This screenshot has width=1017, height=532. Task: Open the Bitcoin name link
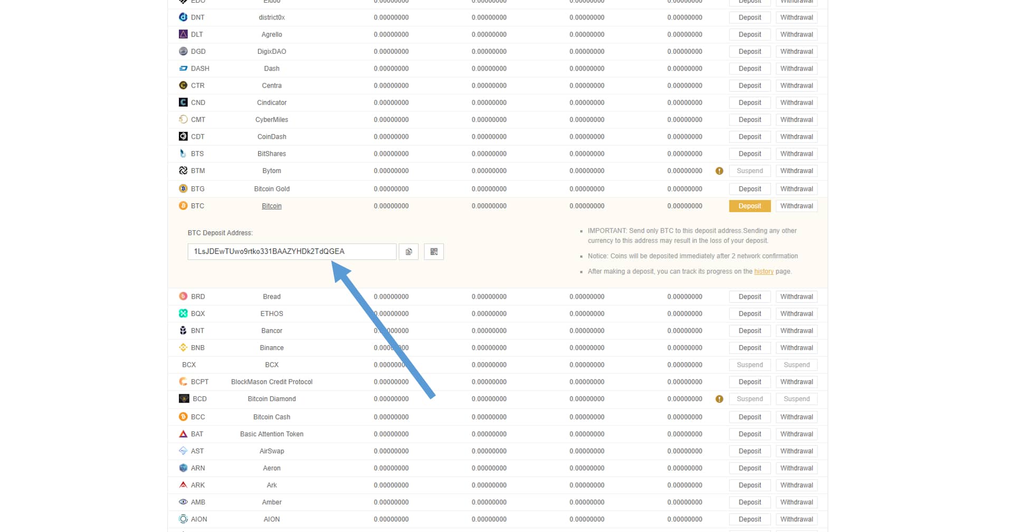tap(272, 206)
